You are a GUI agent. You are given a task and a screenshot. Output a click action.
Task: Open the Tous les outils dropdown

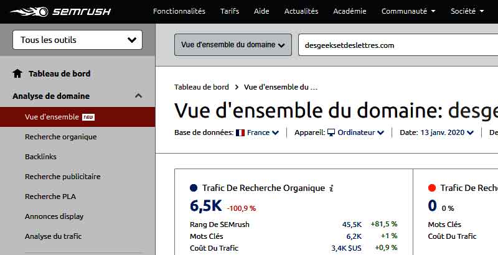77,40
